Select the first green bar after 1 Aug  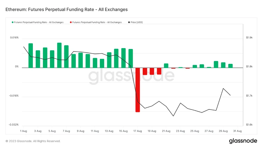click(x=31, y=55)
